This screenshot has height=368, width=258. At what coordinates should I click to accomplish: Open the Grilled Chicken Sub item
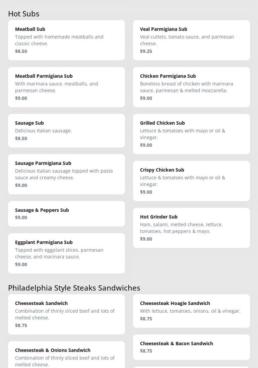pyautogui.click(x=191, y=134)
